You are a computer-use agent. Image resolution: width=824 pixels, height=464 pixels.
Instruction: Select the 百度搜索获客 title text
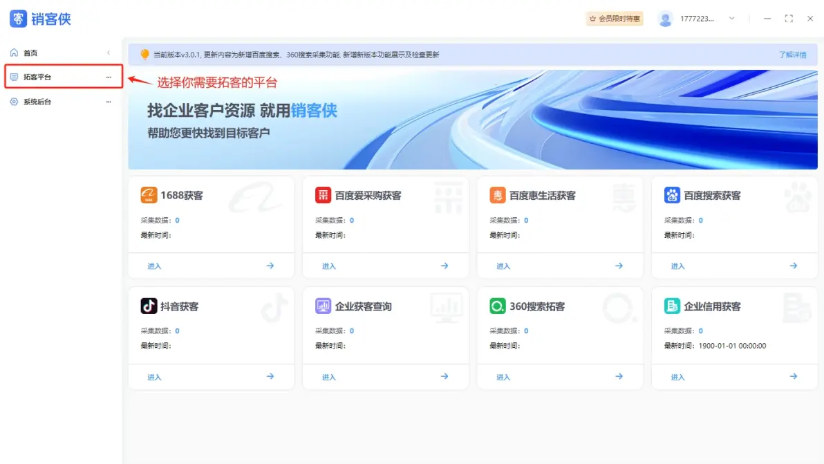click(712, 196)
